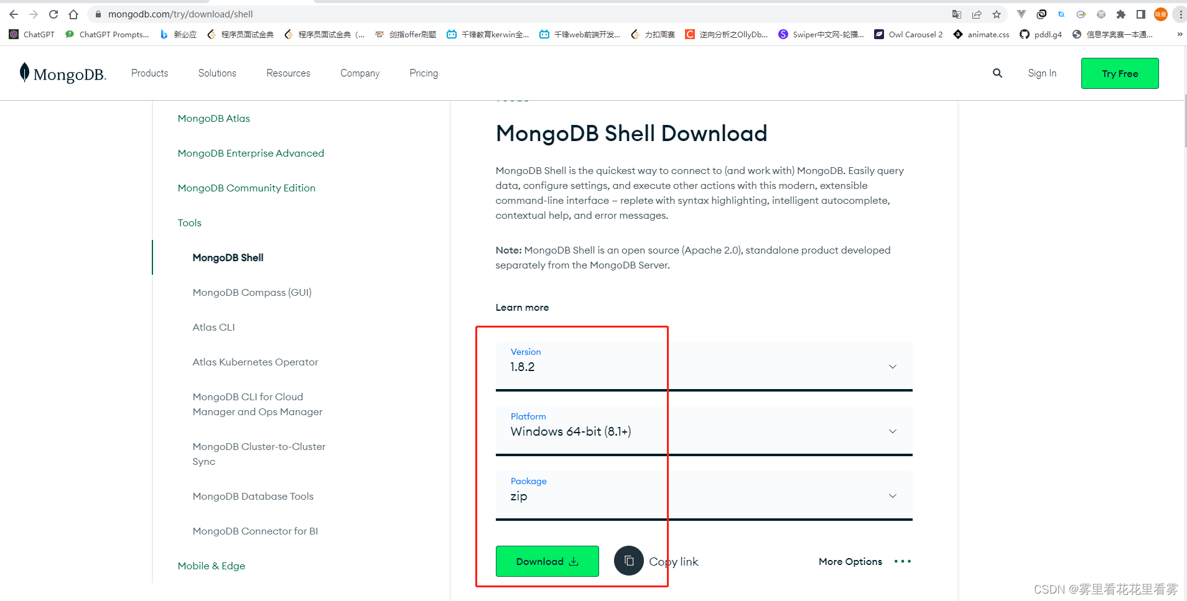Click the share icon in the address bar
The height and width of the screenshot is (601, 1187).
pyautogui.click(x=977, y=14)
